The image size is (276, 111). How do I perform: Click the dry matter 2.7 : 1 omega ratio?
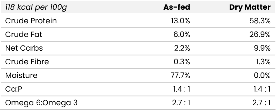coord(261,103)
